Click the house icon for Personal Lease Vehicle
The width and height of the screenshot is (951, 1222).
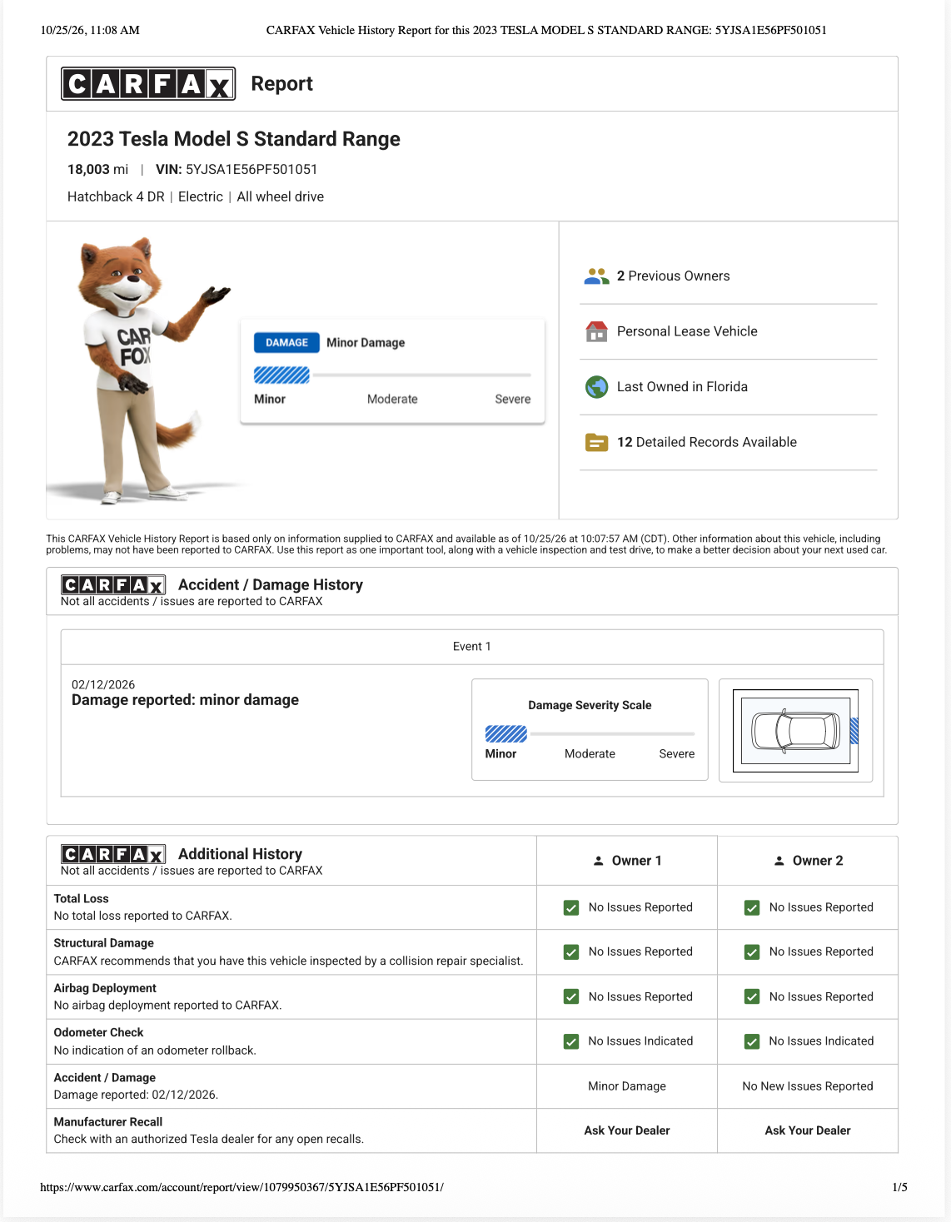596,331
